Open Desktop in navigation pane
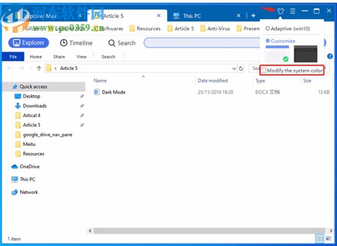337x246 pixels. (31, 96)
